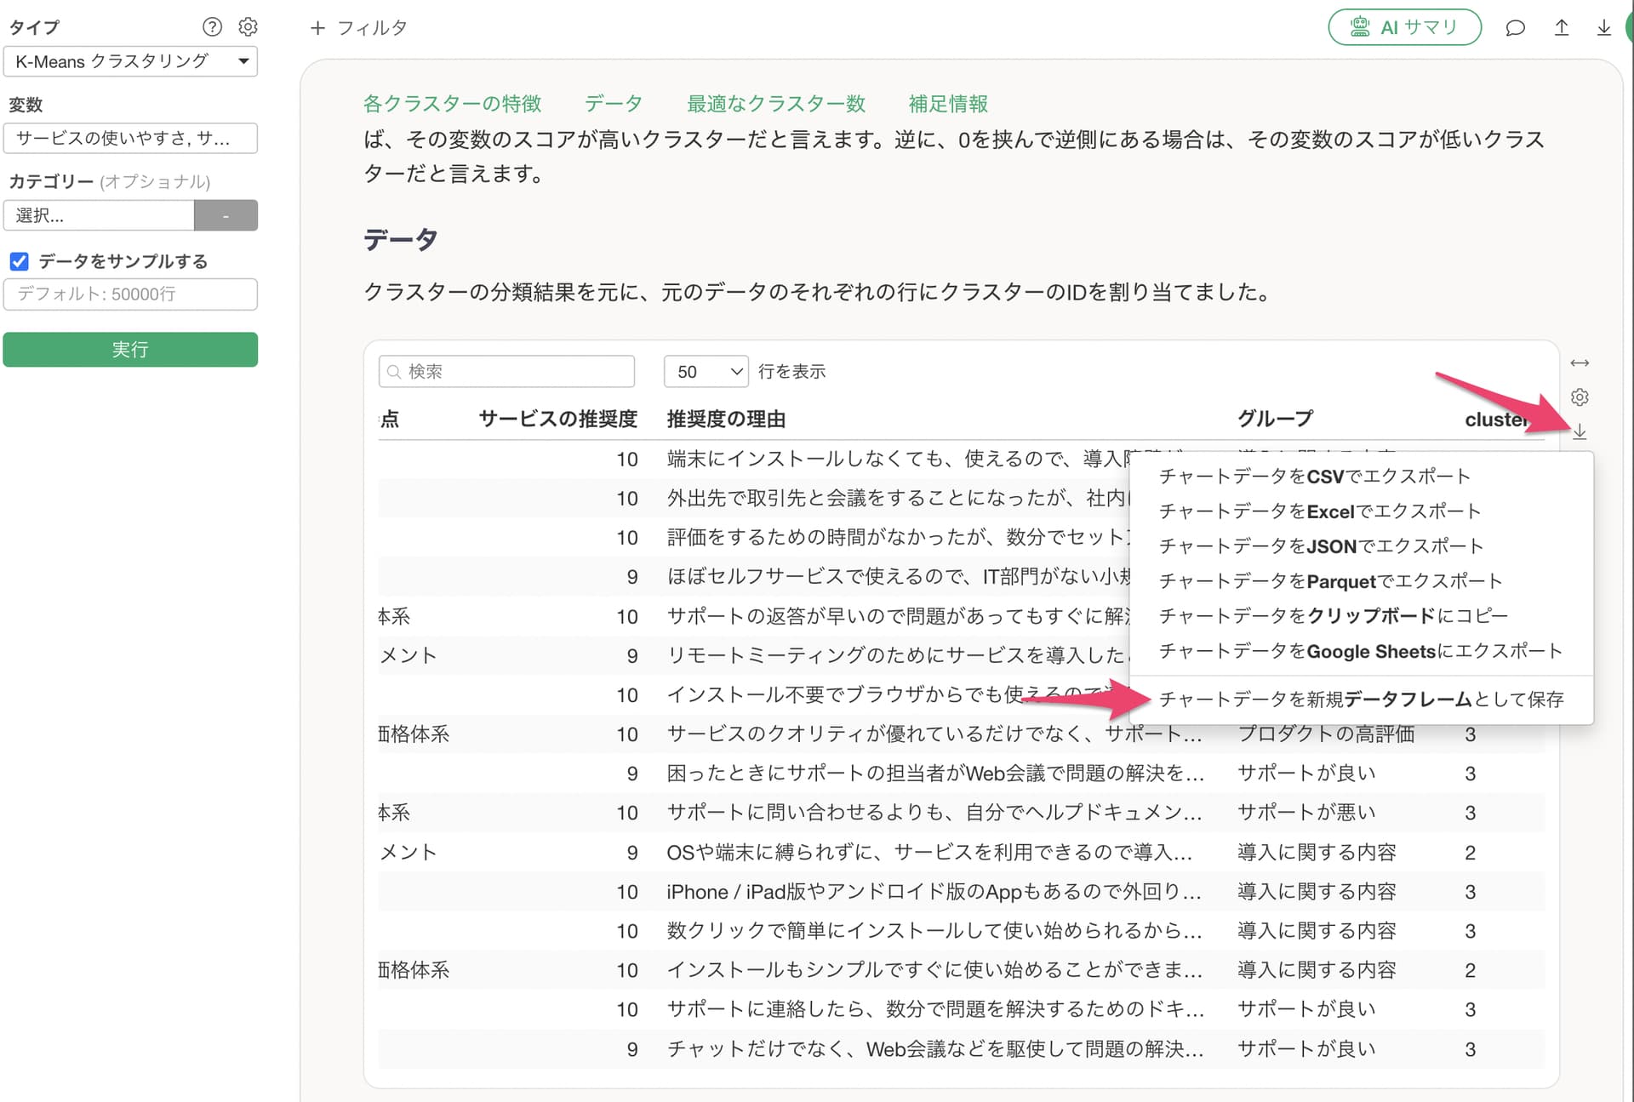Open the table settings gear icon
Image resolution: width=1634 pixels, height=1102 pixels.
coord(1580,397)
